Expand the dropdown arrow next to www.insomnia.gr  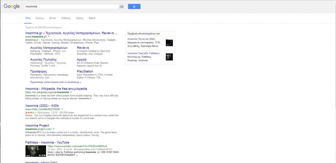click(49, 37)
